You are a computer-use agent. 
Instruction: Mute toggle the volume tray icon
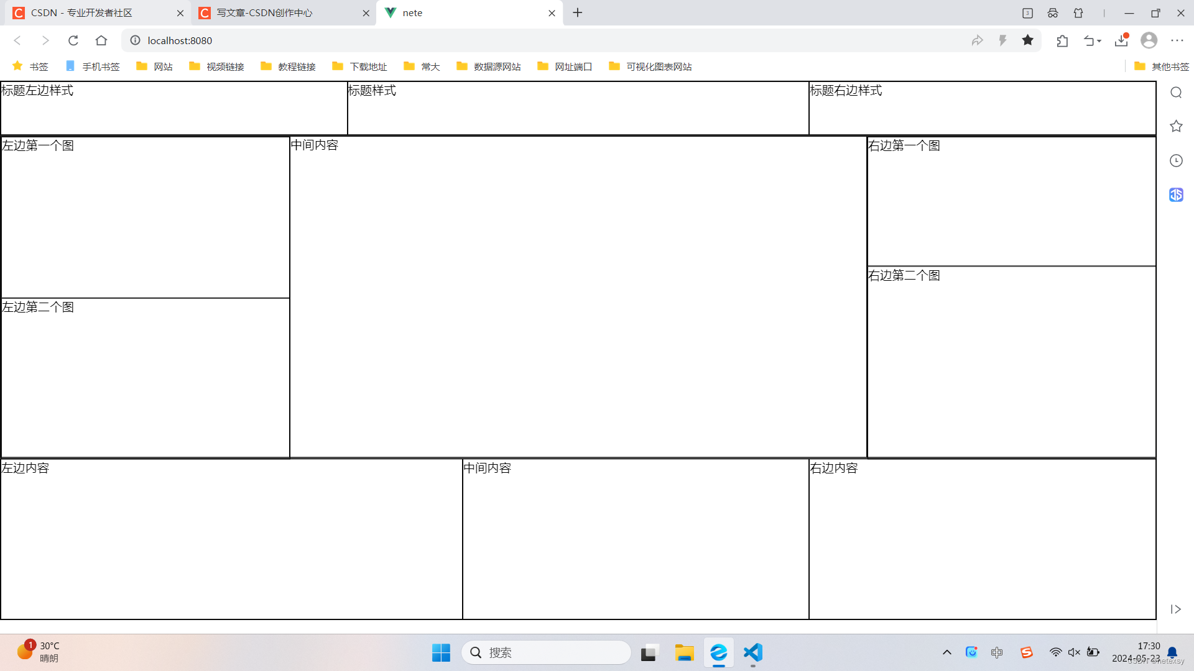(x=1074, y=652)
